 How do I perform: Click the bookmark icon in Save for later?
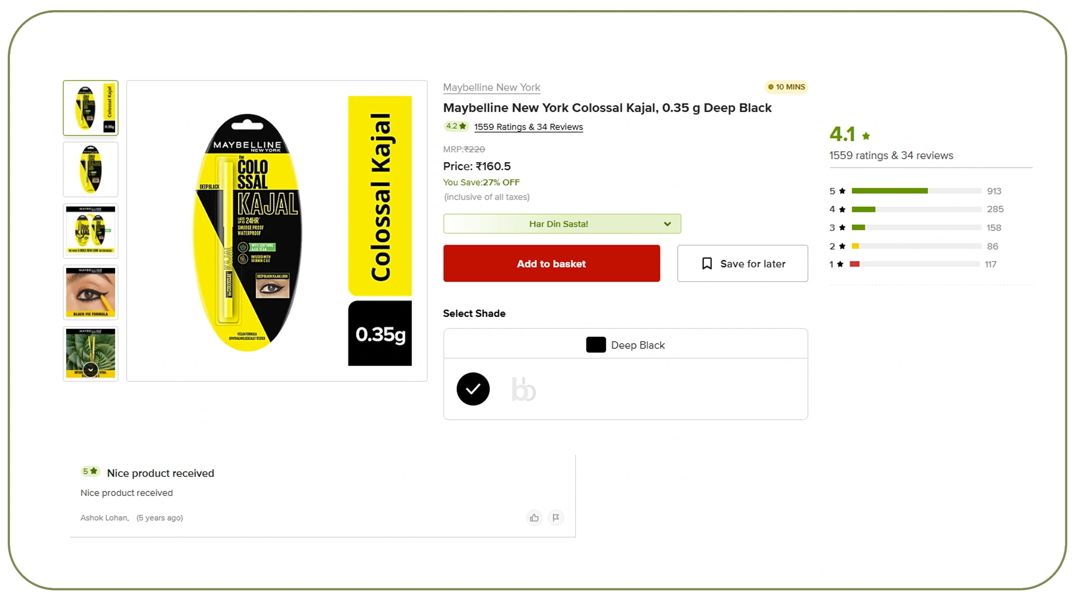(707, 264)
